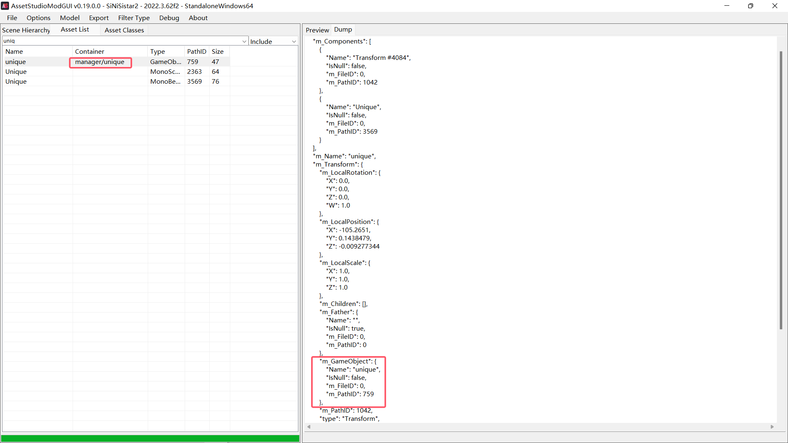
Task: Select the Unique MonoScript row with PathID 2363
Action: 16,71
